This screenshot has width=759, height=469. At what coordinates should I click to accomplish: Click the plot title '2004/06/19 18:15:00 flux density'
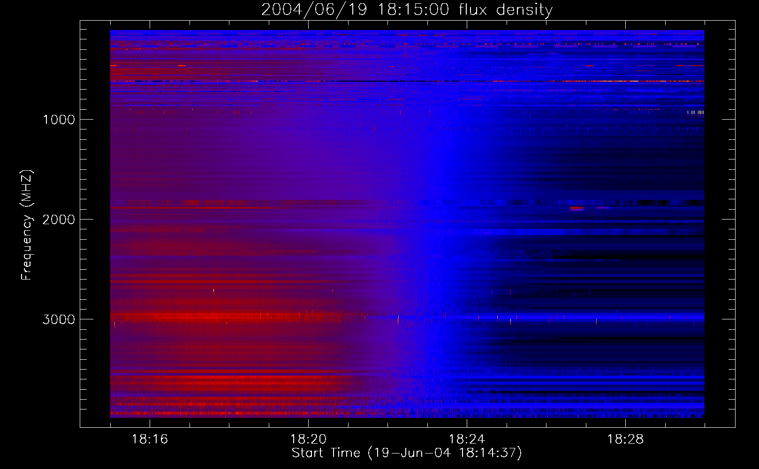point(407,10)
